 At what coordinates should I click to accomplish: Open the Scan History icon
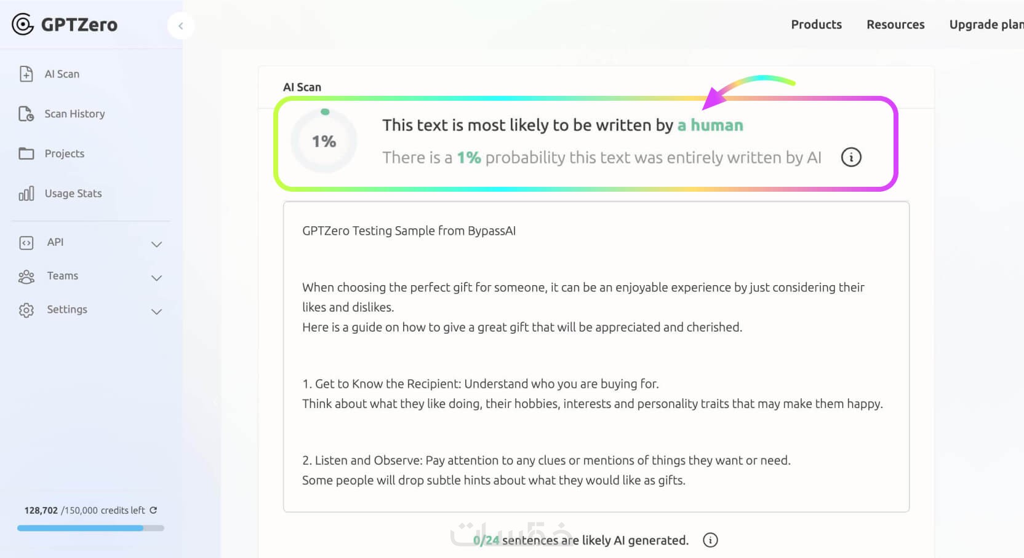tap(26, 114)
